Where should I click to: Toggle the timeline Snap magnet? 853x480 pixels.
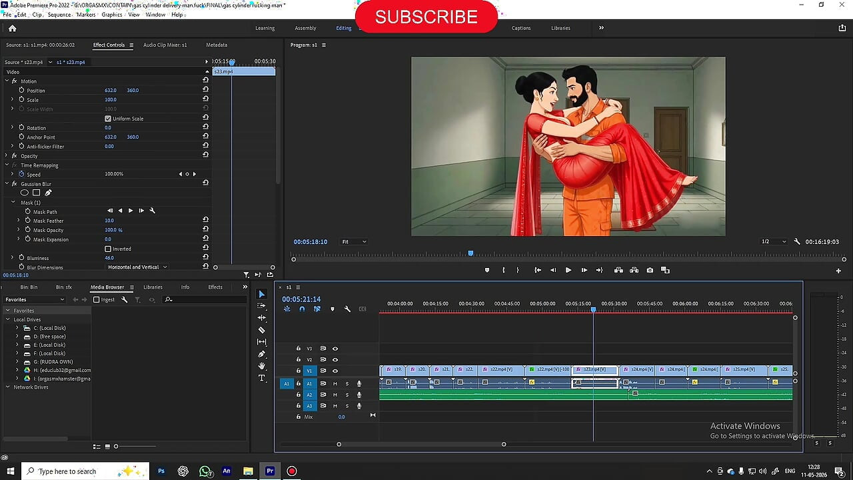point(302,309)
